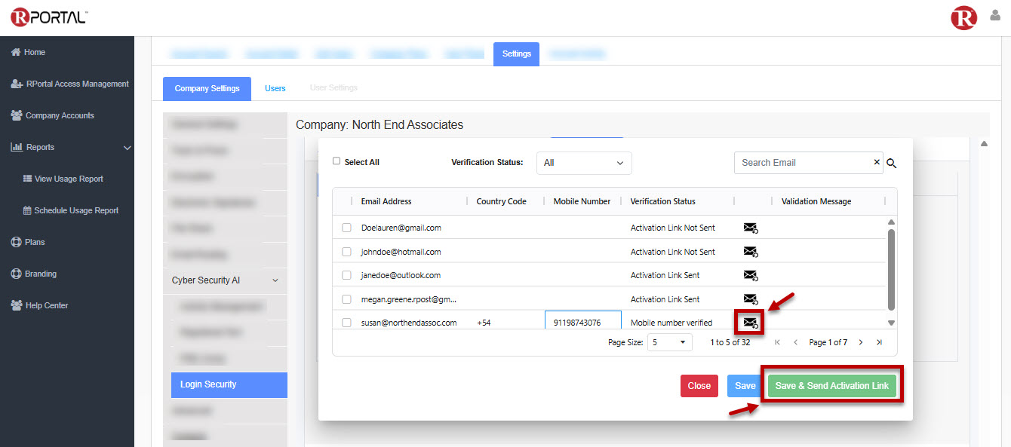Sort by Mobile Number column header

(x=582, y=201)
